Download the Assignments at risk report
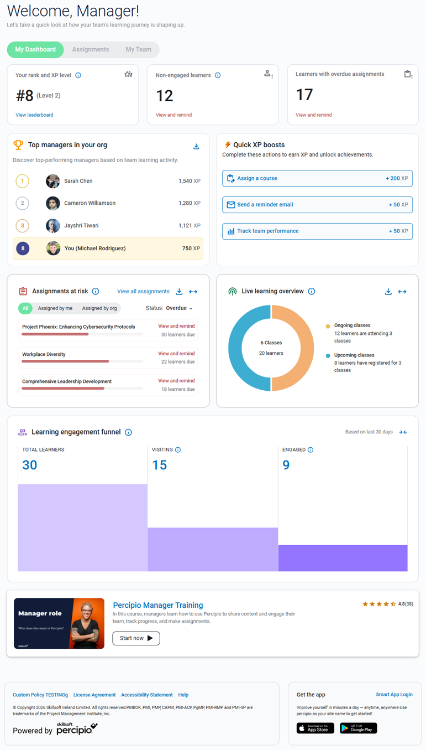The height and width of the screenshot is (750, 426). (179, 292)
